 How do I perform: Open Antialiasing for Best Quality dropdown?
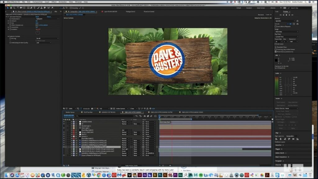coord(43,43)
